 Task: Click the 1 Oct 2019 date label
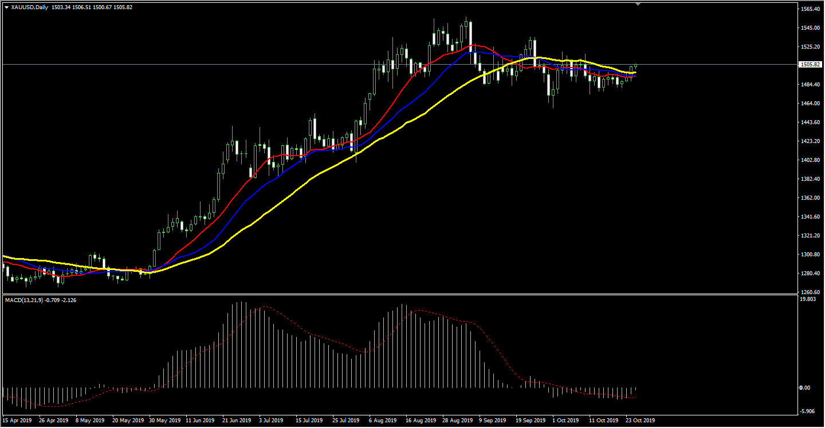click(565, 420)
